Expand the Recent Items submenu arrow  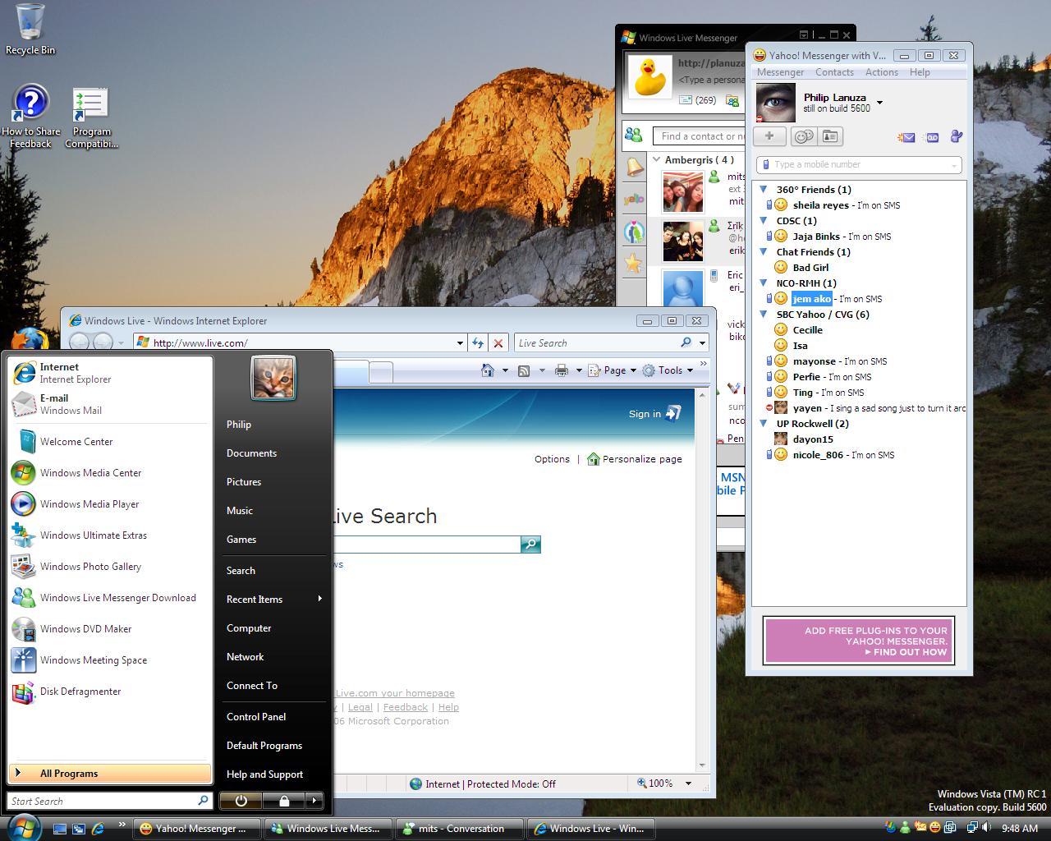click(319, 599)
